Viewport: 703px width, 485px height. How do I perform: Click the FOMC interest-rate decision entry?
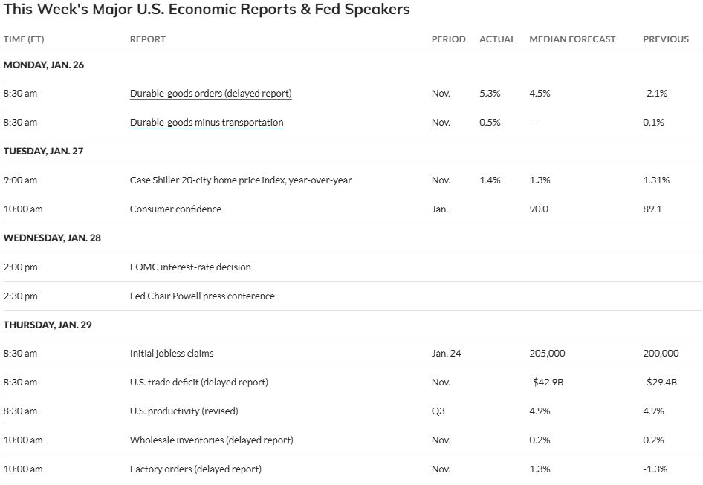pos(190,267)
